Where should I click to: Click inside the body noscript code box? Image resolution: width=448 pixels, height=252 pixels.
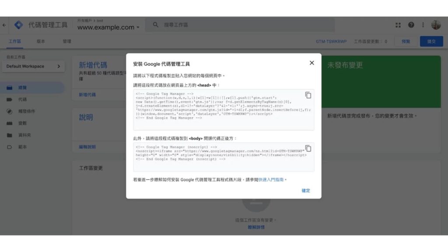pos(224,157)
